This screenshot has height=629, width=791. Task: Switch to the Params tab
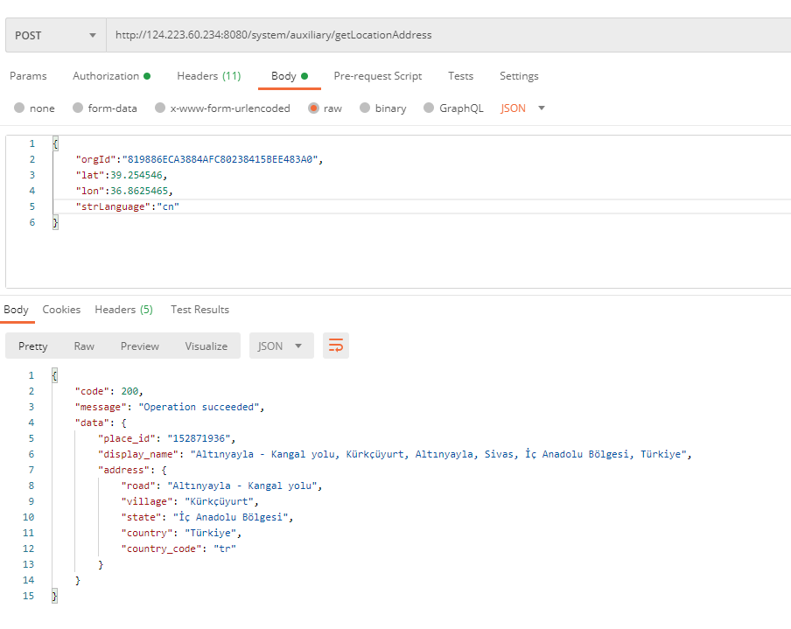[x=28, y=76]
